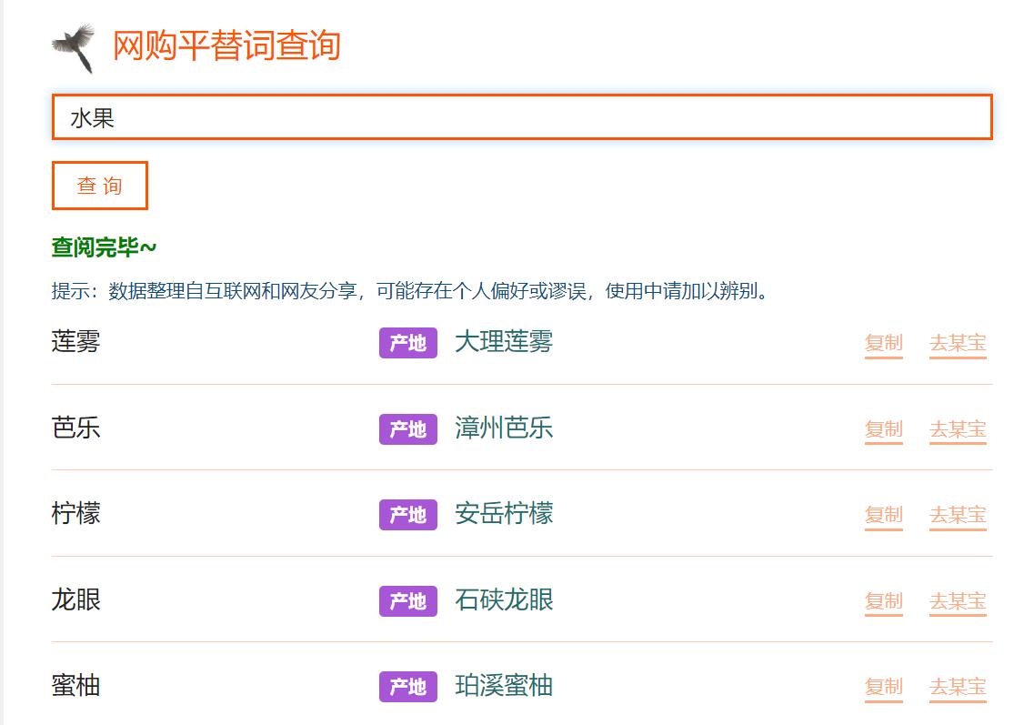
Task: Click the 产地 tag beside 石硖龙眼
Action: 407,600
